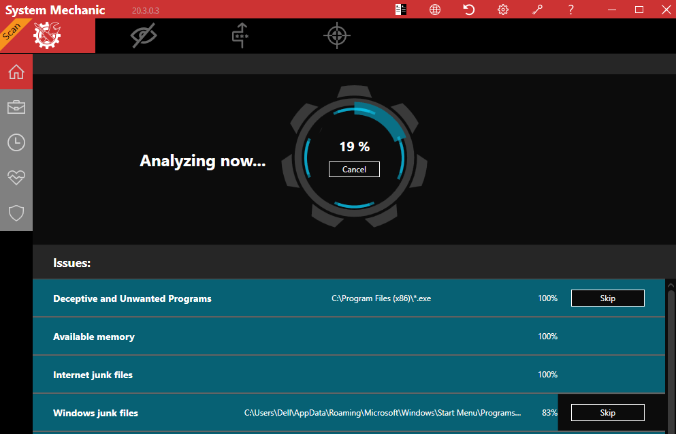The image size is (676, 434).
Task: Open the Home dashboard in sidebar
Action: pos(16,72)
